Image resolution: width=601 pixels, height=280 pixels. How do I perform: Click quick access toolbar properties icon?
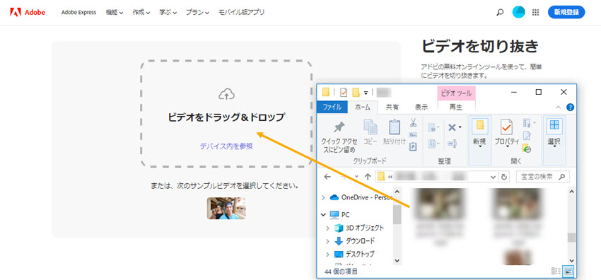[x=344, y=93]
